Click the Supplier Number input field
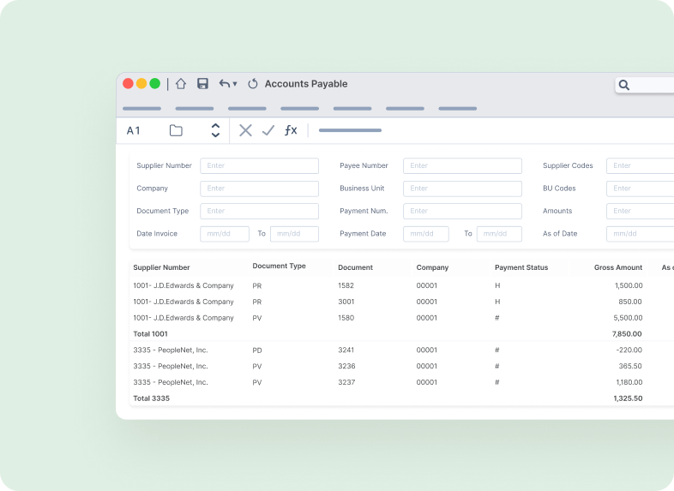Image resolution: width=674 pixels, height=491 pixels. (259, 166)
